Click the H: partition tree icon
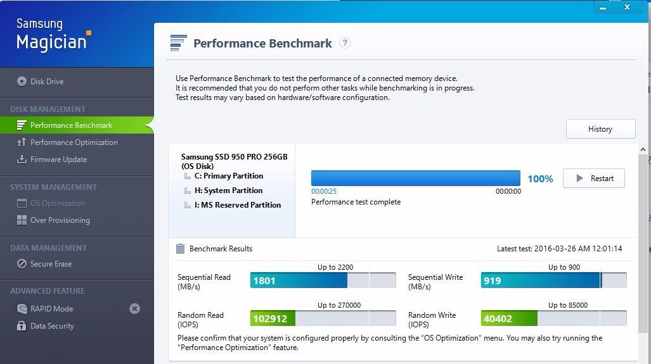Screen dimensions: 651x364 coord(188,191)
